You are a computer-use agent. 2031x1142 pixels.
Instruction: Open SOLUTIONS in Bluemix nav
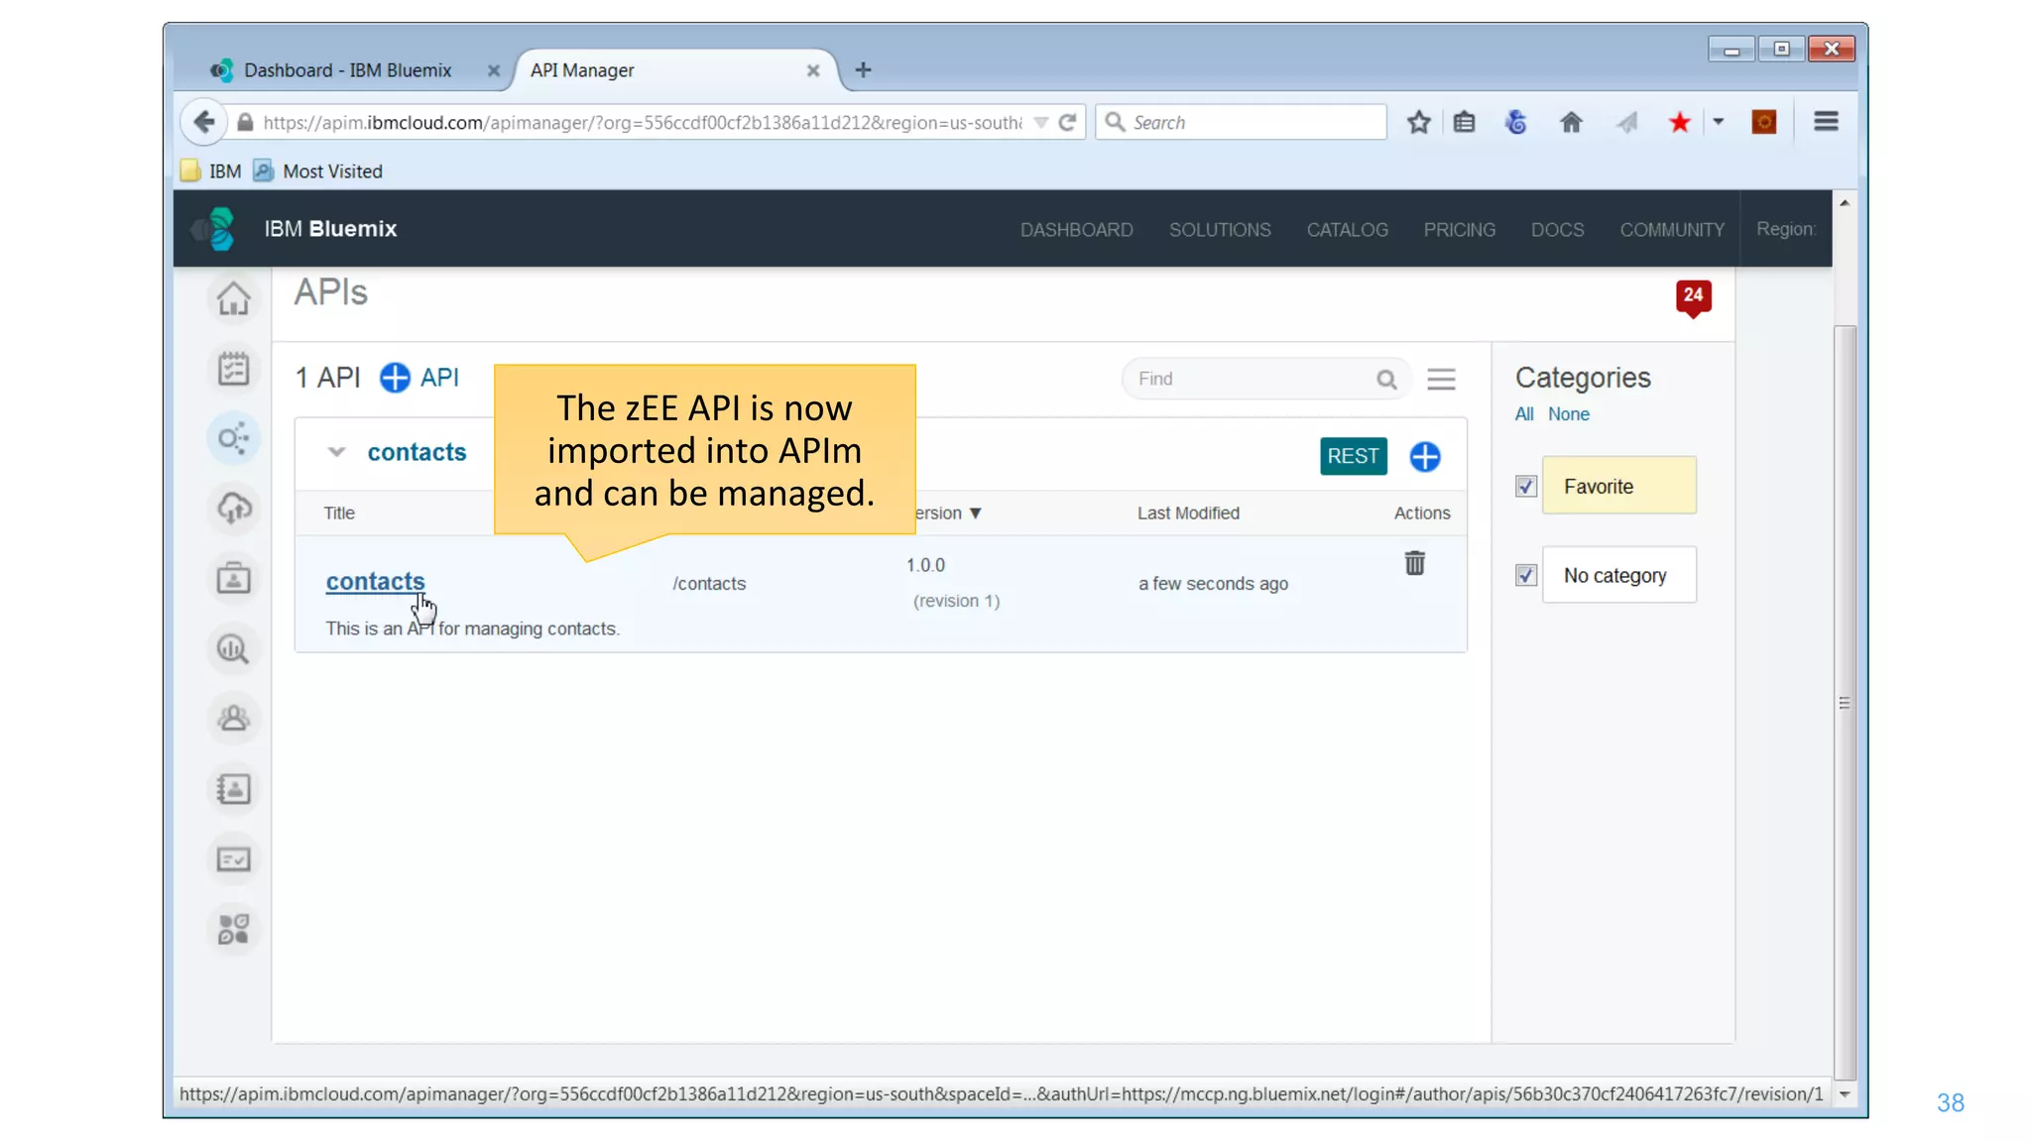1220,229
